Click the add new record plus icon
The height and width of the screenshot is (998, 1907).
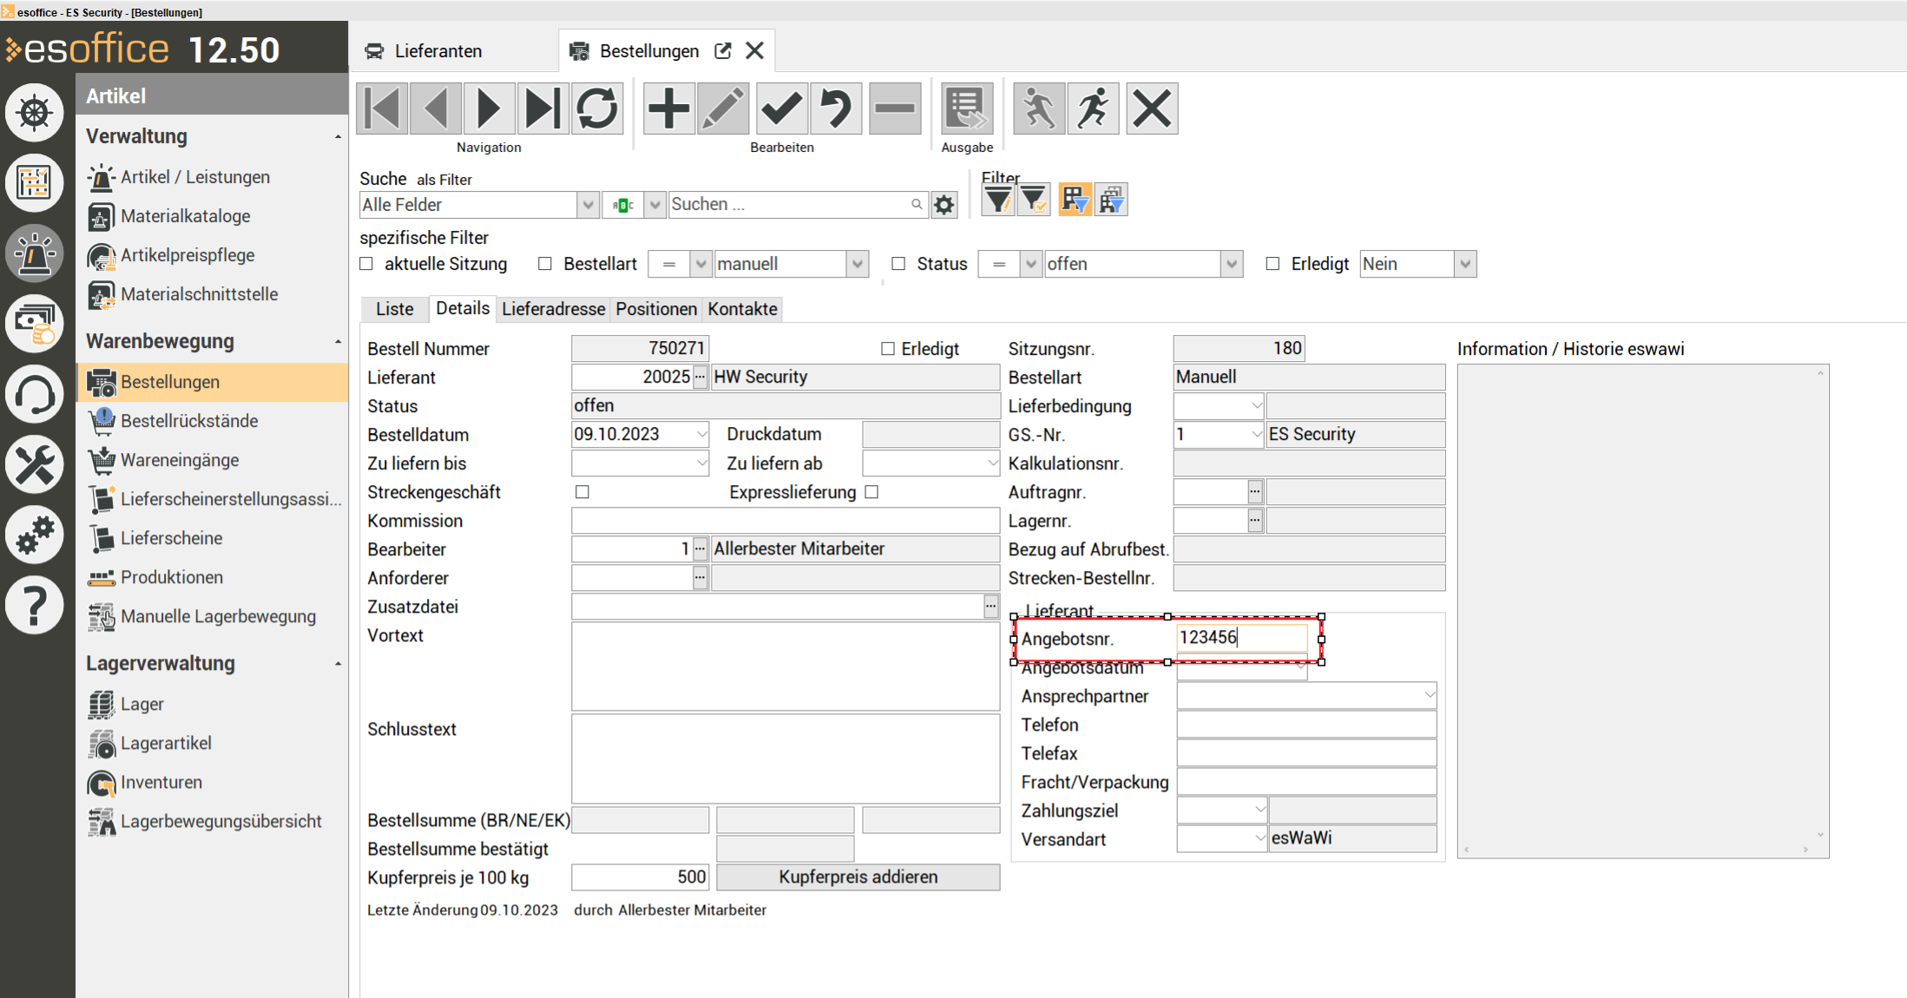668,108
